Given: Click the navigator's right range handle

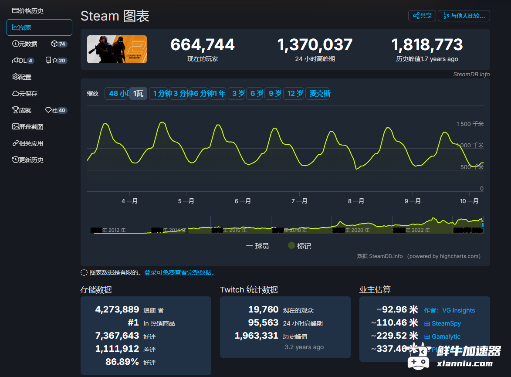Looking at the screenshot, I should (482, 225).
